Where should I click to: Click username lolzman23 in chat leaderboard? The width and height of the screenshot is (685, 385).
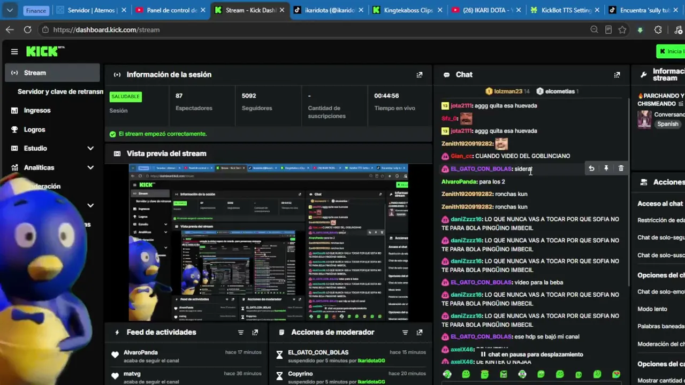[508, 91]
